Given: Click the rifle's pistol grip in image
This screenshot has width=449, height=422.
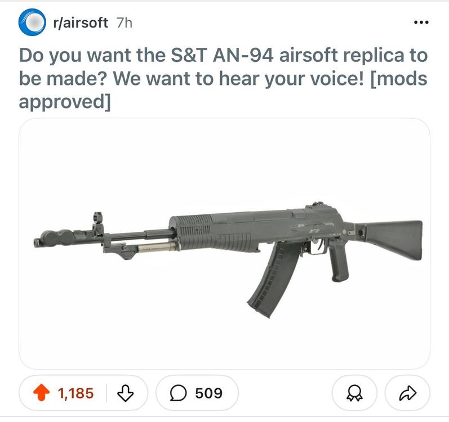Looking at the screenshot, I should pos(338,261).
